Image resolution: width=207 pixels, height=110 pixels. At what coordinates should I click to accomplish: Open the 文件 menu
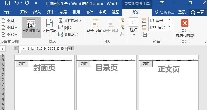tap(8, 12)
